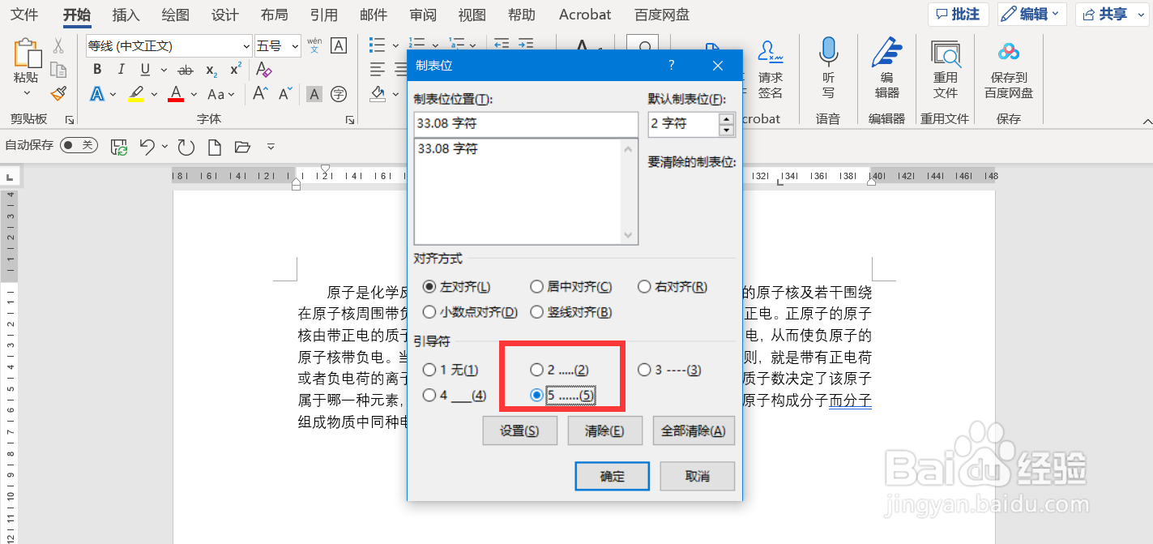This screenshot has width=1153, height=544.
Task: Select the 右对齐 alignment option
Action: tap(644, 286)
